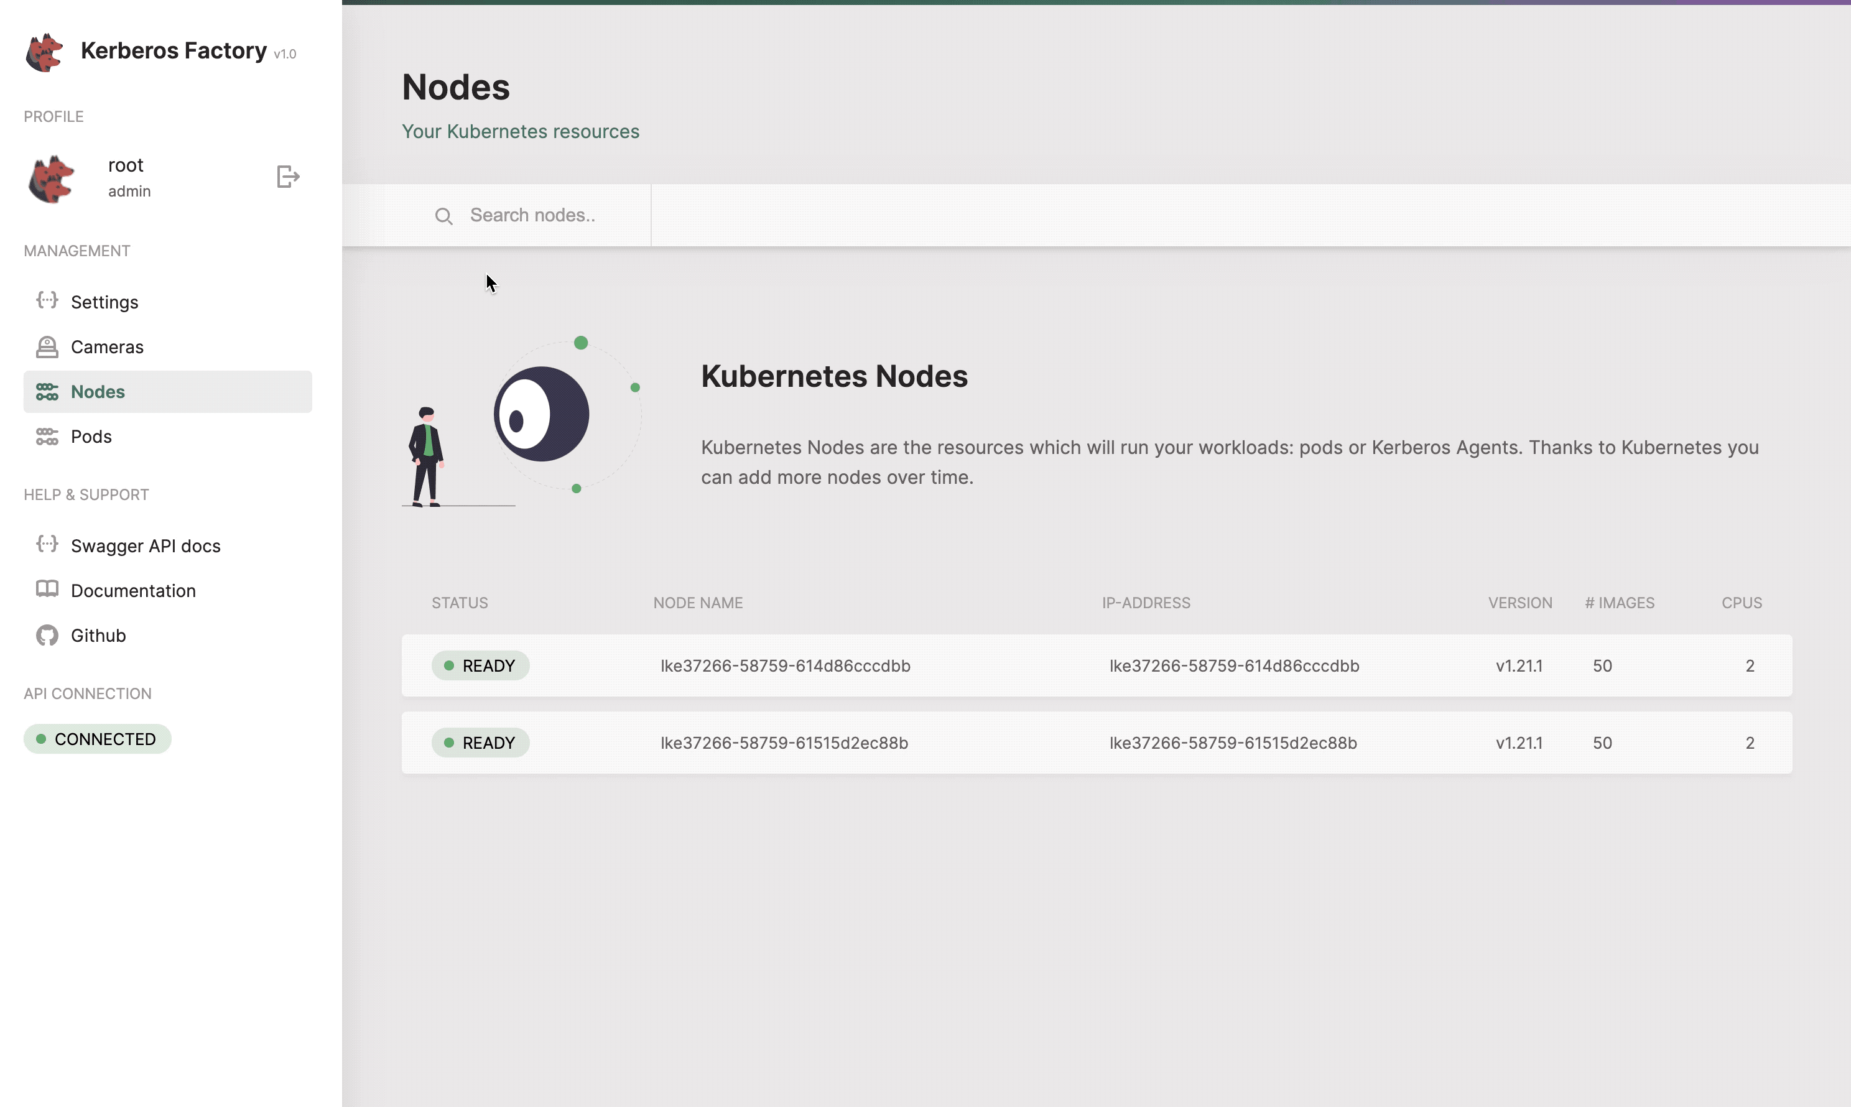Click the CONNECTED status indicator
This screenshot has width=1851, height=1107.
[97, 738]
